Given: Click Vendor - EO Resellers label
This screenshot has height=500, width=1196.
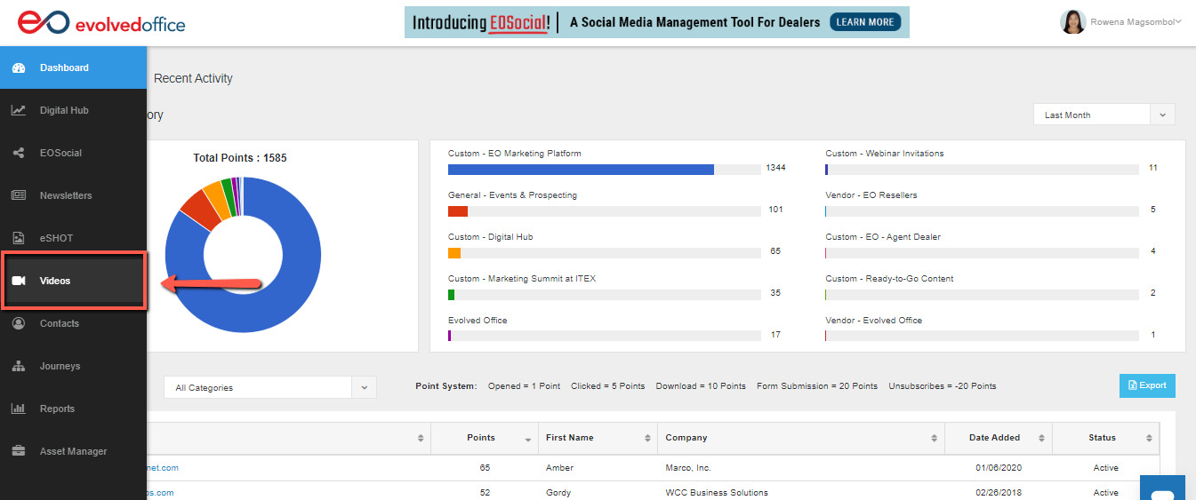Looking at the screenshot, I should pos(871,195).
